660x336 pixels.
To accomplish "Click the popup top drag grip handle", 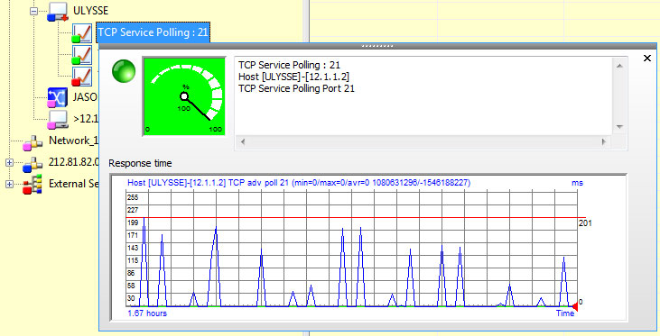I will click(x=377, y=46).
